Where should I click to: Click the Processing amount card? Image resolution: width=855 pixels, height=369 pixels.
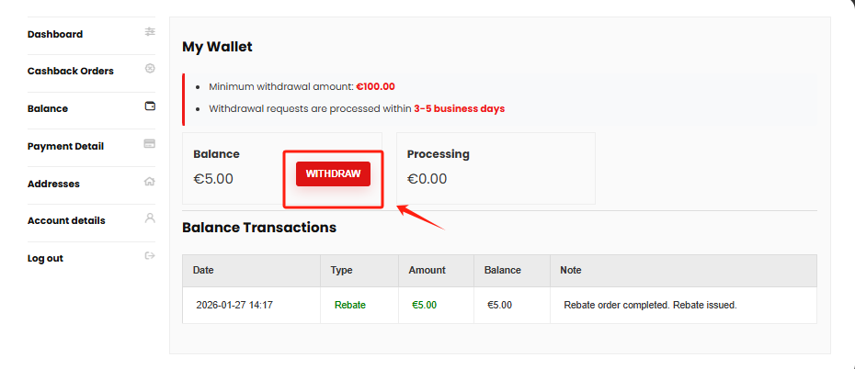pos(496,168)
